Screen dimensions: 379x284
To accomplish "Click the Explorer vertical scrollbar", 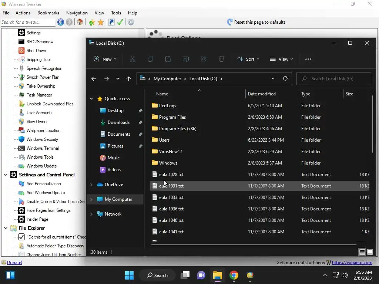I will (373, 124).
